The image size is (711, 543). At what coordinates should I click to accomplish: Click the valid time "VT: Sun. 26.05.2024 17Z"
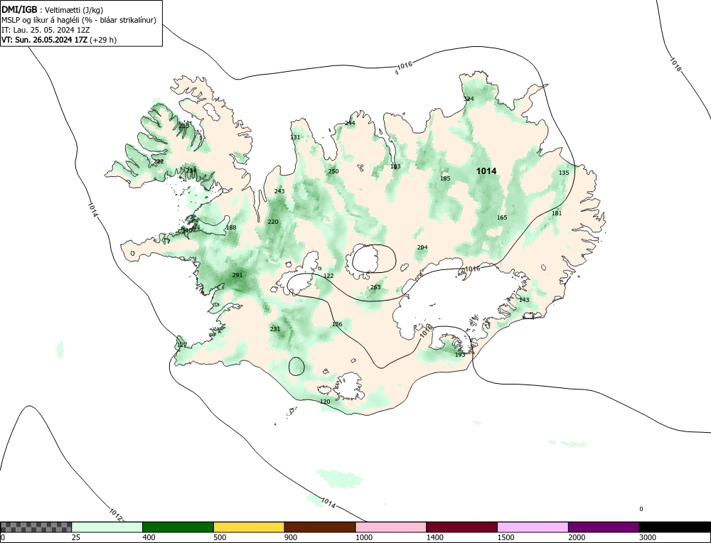[x=44, y=40]
